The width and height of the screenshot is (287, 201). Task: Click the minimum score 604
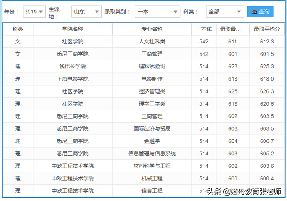point(233,141)
